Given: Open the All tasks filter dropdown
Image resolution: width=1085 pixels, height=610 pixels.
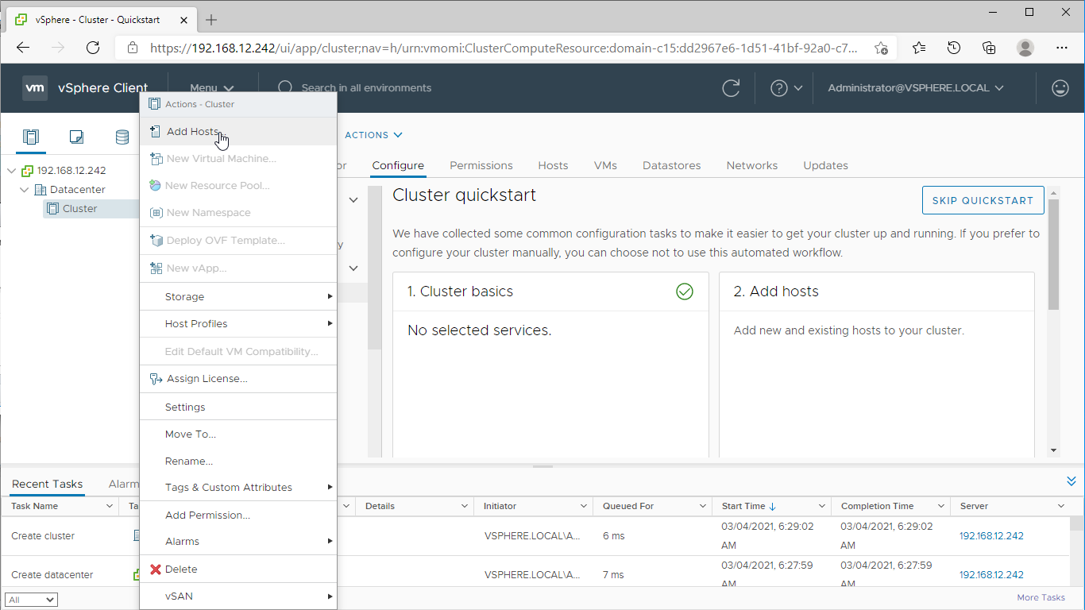Looking at the screenshot, I should point(31,600).
